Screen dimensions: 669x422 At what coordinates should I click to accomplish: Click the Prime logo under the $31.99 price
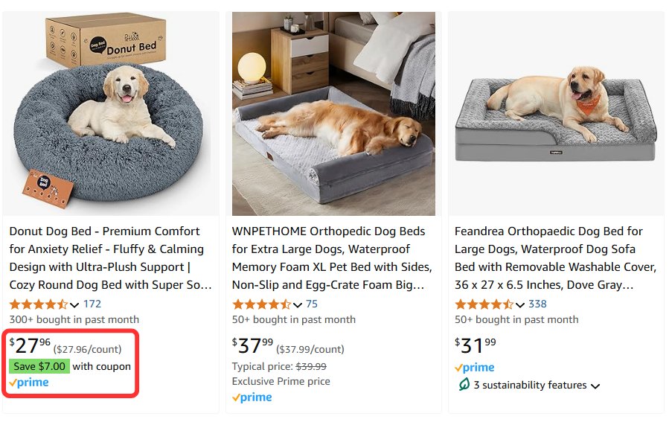475,368
